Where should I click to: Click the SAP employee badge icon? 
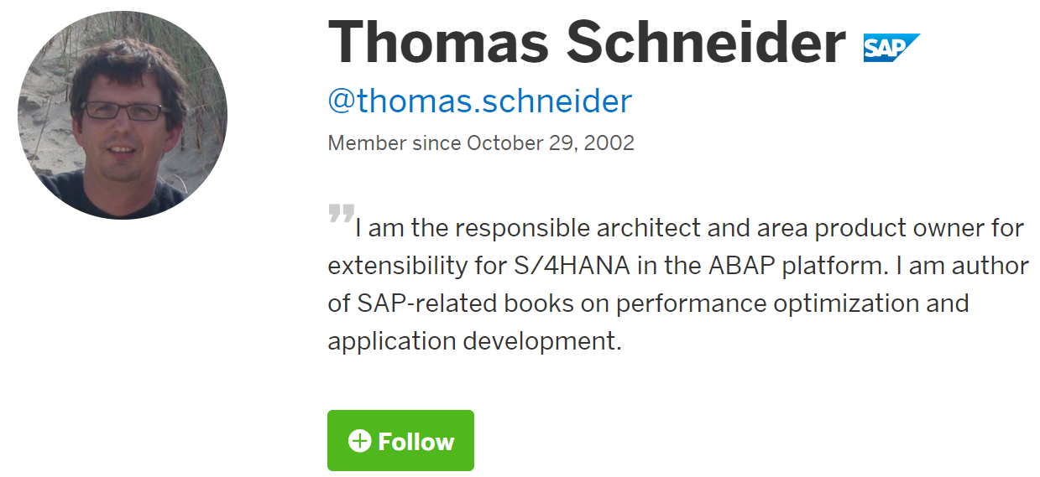[x=891, y=48]
